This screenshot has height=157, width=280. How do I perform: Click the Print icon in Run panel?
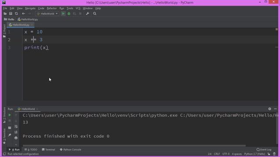point(16,138)
